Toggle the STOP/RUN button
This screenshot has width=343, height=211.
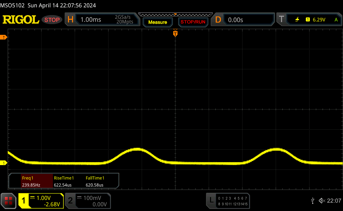tap(193, 22)
